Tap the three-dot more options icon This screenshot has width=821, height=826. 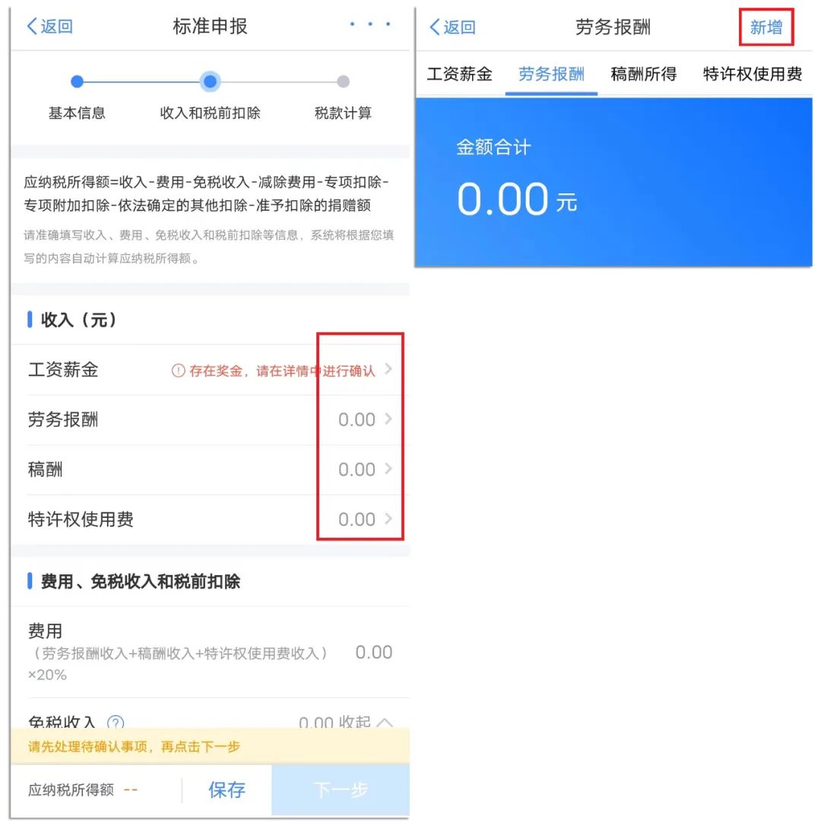coord(370,24)
